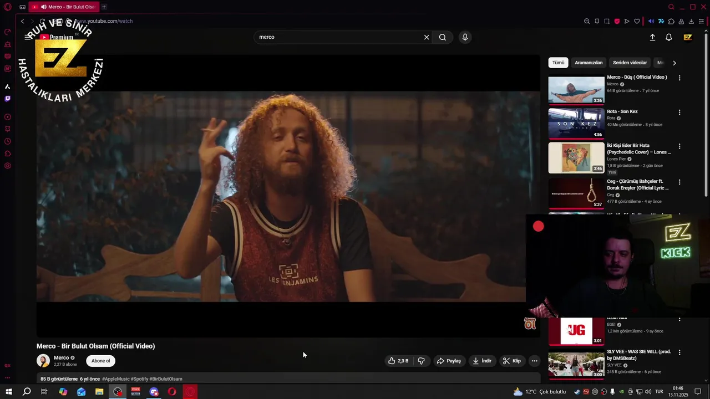Open SLY VEE - WAS SIE WILL title
Image resolution: width=710 pixels, height=399 pixels.
(x=638, y=355)
